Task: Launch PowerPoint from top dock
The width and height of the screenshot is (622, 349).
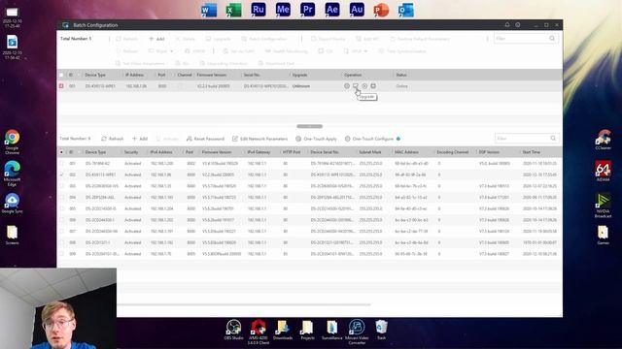Action: [x=381, y=10]
